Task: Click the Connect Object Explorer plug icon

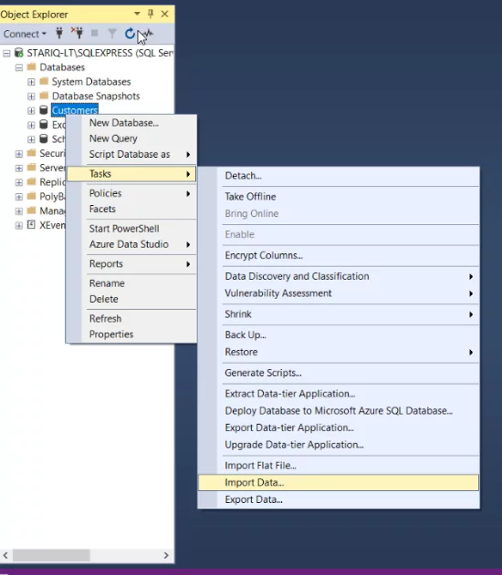Action: [59, 34]
